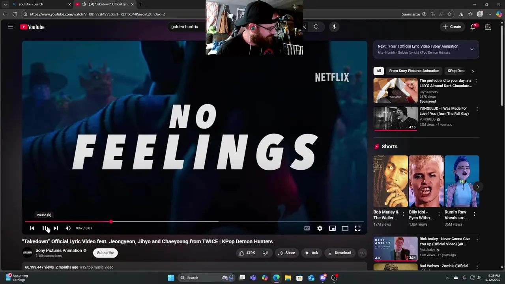505x284 pixels.
Task: Add page to favorites star
Action: tap(449, 14)
